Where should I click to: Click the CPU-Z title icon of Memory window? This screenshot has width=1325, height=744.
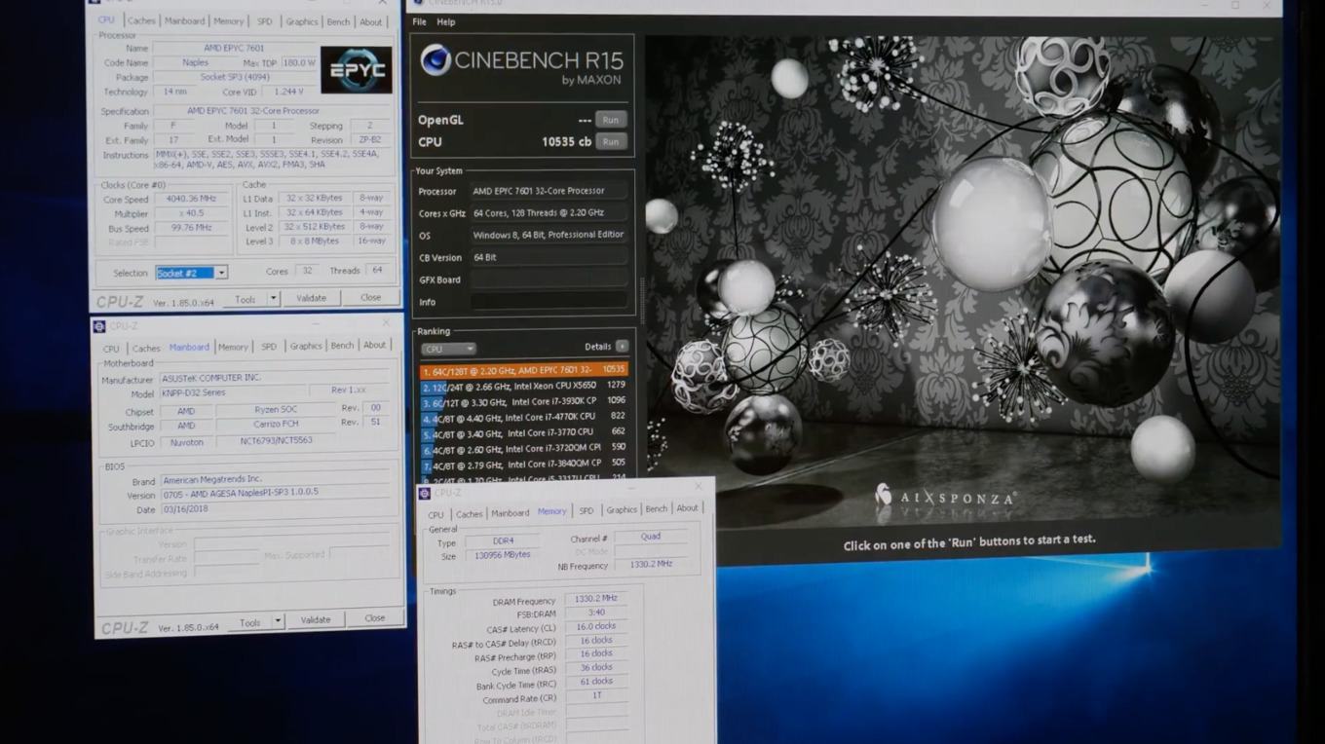pyautogui.click(x=425, y=493)
